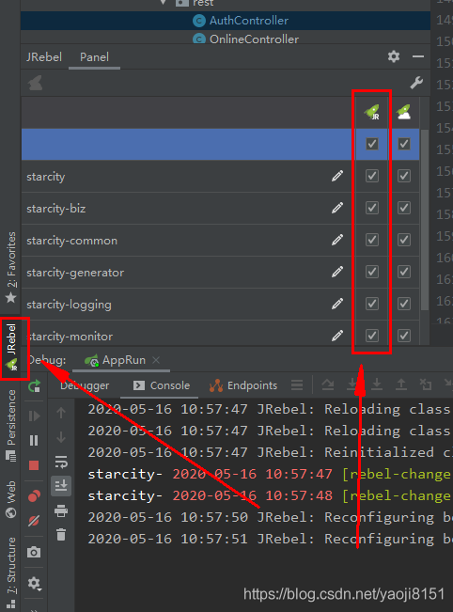
Task: Toggle remote checkbox in highlighted top row
Action: (404, 144)
